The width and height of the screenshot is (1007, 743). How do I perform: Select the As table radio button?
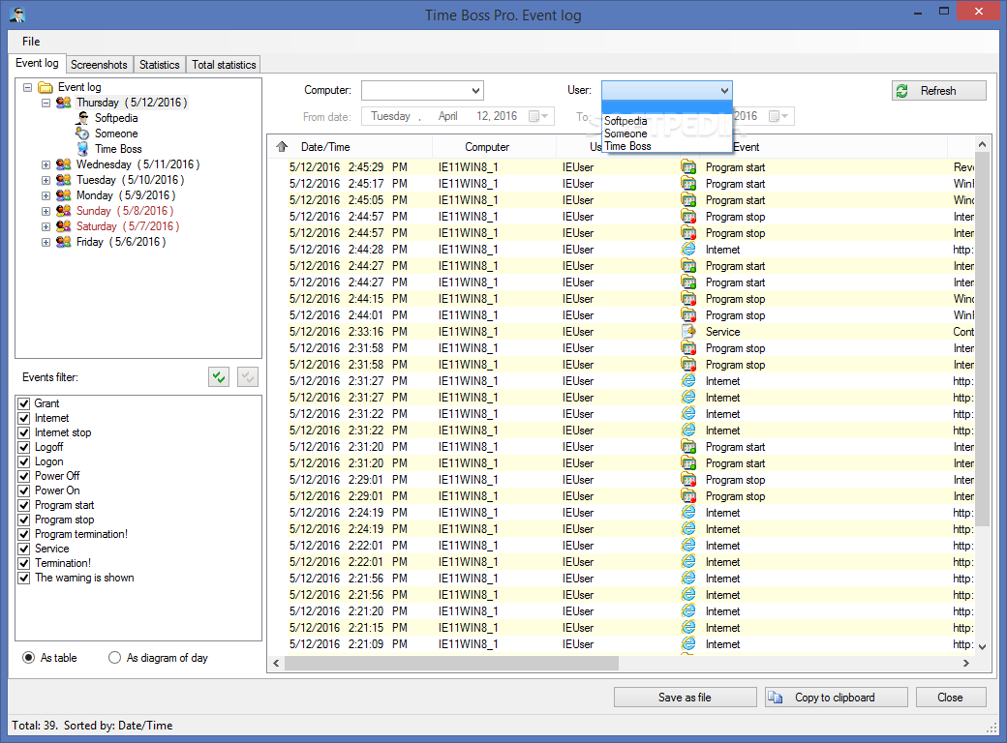pos(28,658)
